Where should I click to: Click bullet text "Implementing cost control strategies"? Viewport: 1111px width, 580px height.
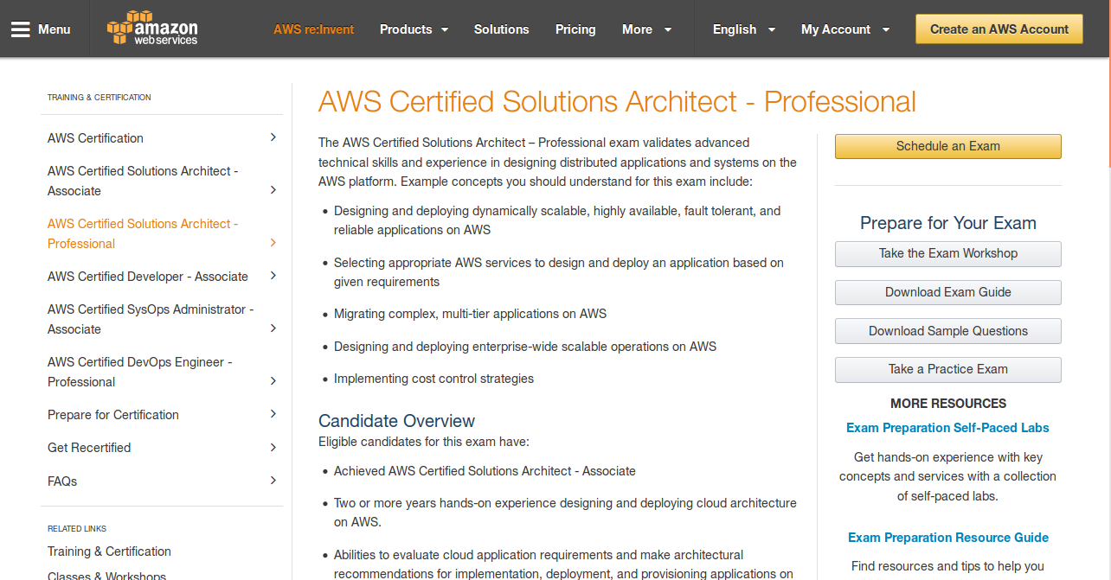pos(434,379)
